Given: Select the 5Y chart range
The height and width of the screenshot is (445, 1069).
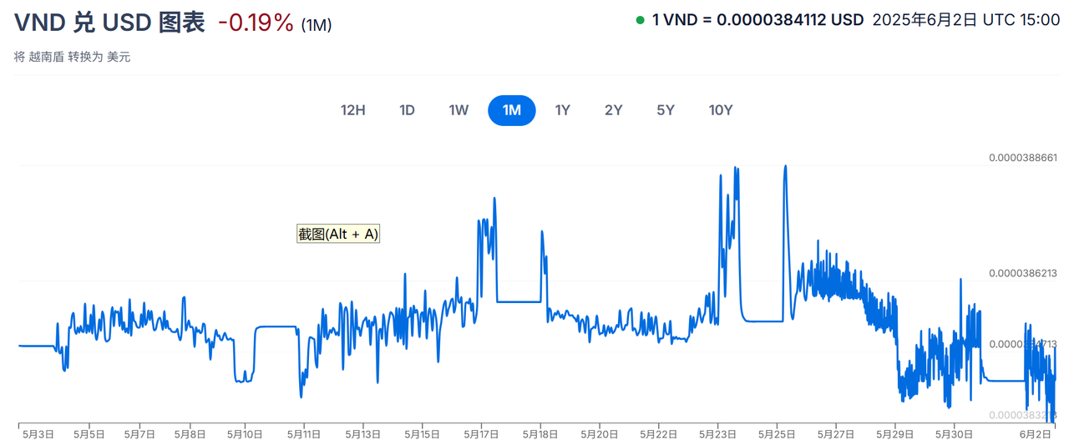Looking at the screenshot, I should pos(666,110).
